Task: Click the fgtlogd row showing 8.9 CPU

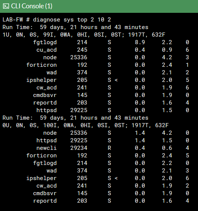Action: (111, 42)
